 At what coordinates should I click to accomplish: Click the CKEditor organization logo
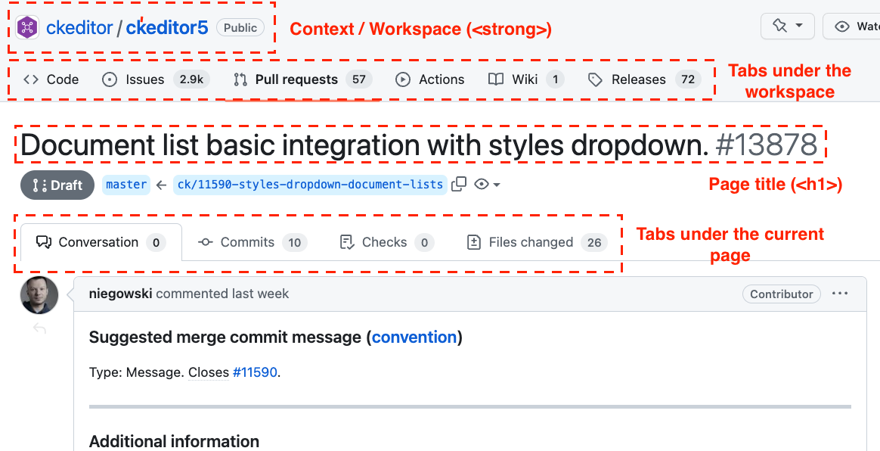click(26, 26)
